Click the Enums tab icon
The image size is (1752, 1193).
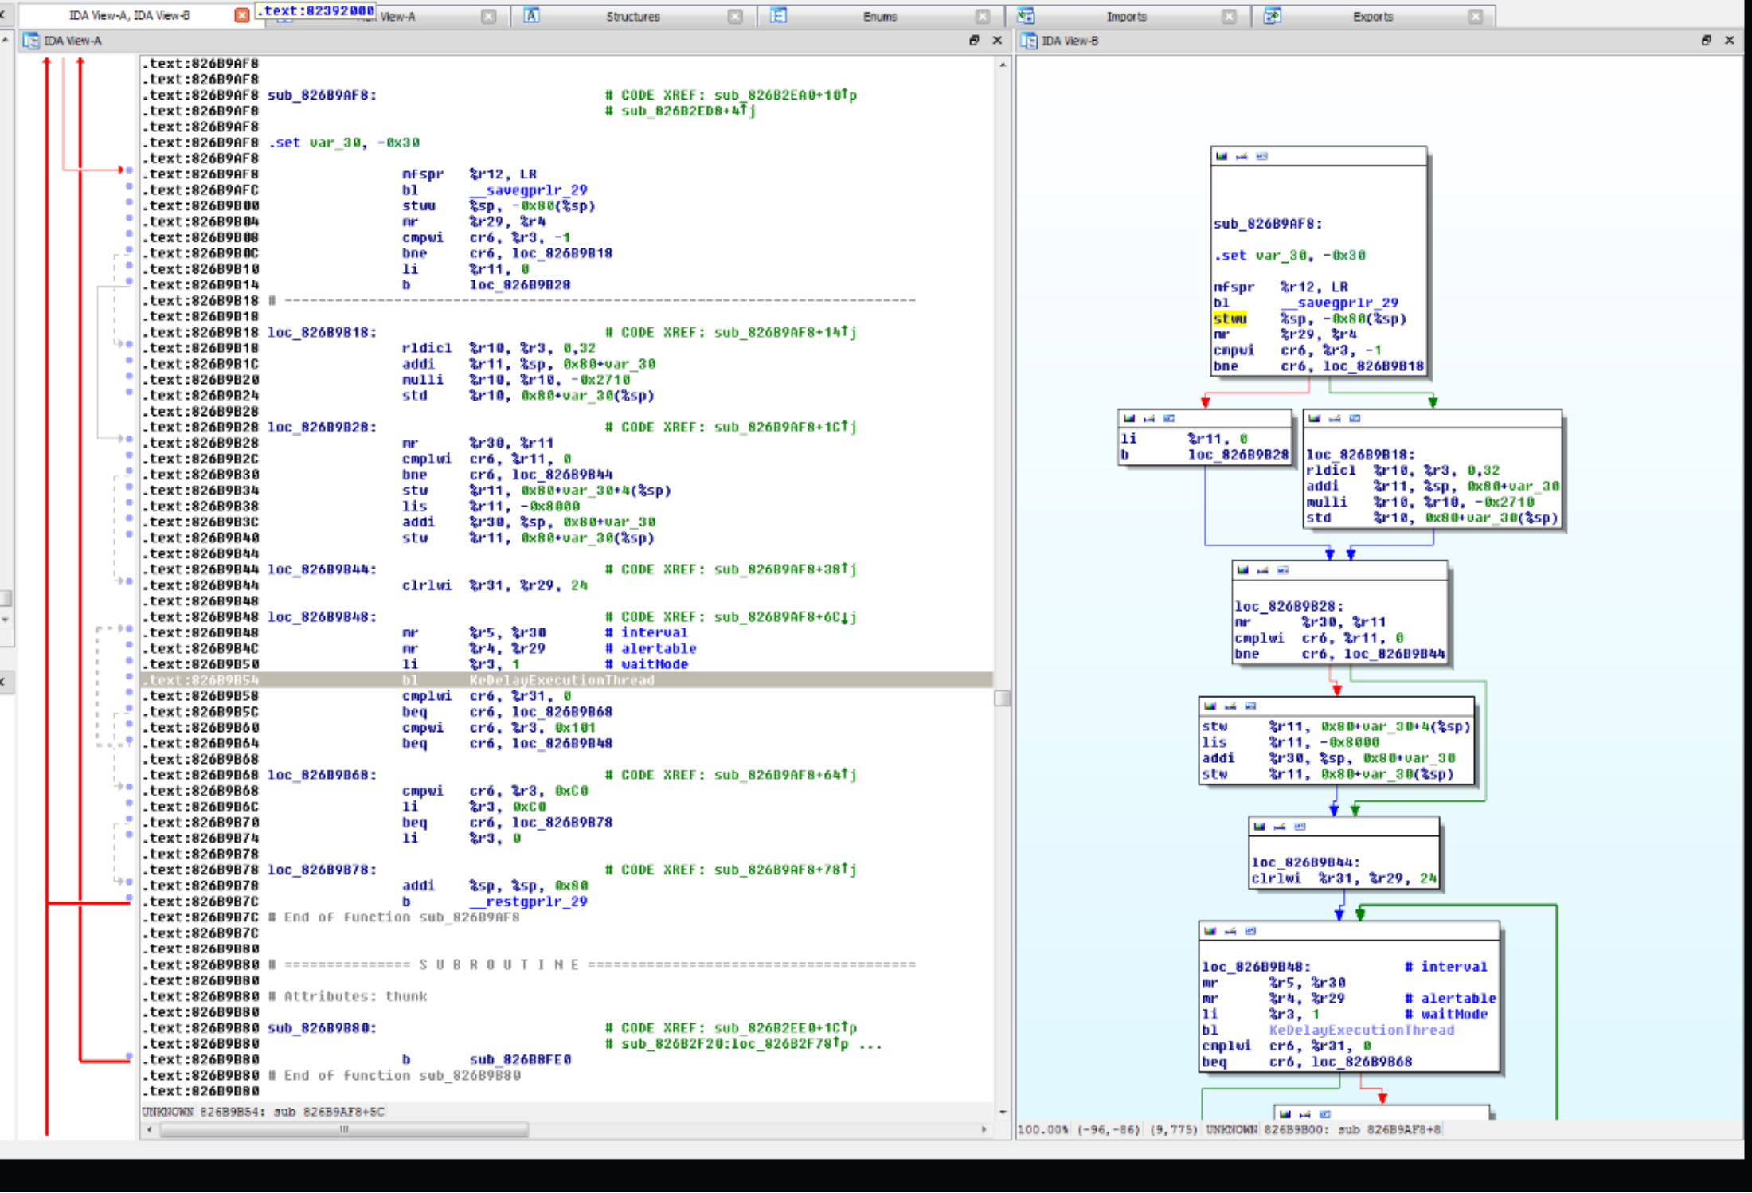[x=778, y=16]
